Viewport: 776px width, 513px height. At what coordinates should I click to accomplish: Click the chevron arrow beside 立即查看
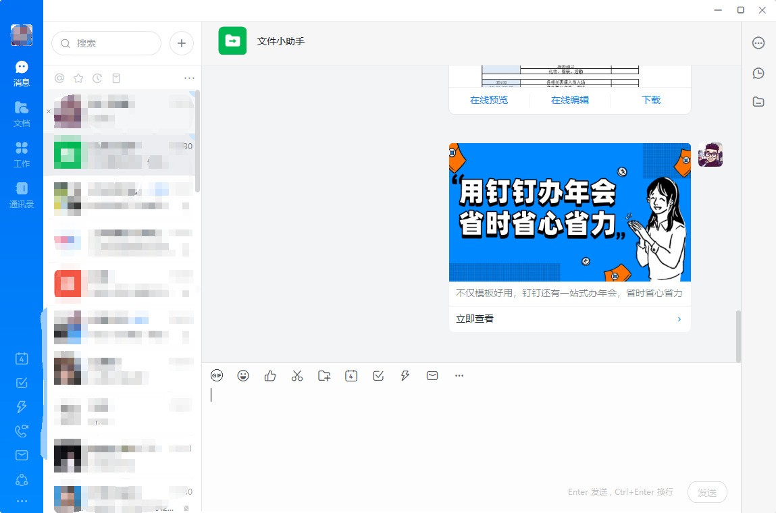point(679,319)
